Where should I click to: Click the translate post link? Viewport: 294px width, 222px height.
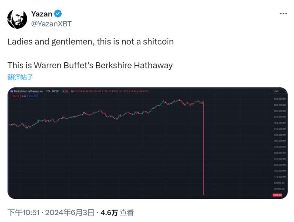20,77
